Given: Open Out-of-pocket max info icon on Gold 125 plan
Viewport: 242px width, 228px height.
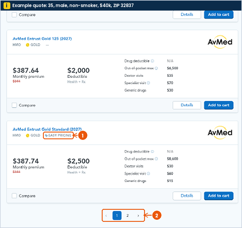Looking at the screenshot, I should (156, 68).
